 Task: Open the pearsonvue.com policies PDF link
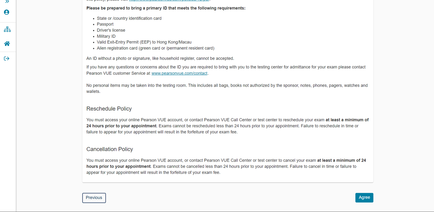click(x=168, y=0)
